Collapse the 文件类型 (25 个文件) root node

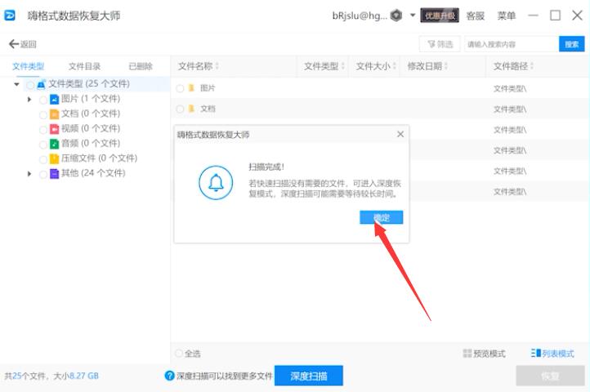tap(16, 84)
